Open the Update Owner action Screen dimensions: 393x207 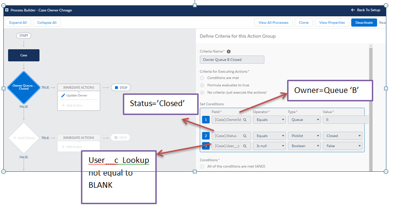[77, 95]
